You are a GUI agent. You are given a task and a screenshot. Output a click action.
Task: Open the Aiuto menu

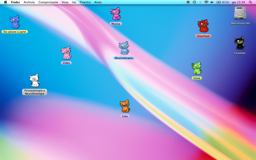coord(98,2)
